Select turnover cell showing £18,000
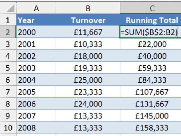The height and width of the screenshot is (136, 181). [88, 56]
